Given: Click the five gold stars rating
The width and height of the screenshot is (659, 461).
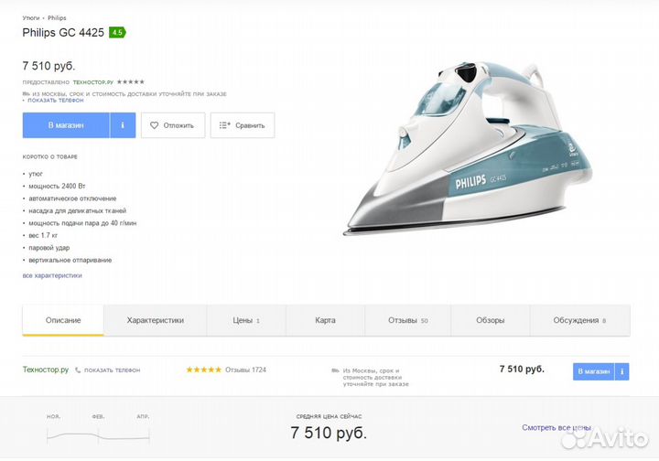Looking at the screenshot, I should click(203, 370).
